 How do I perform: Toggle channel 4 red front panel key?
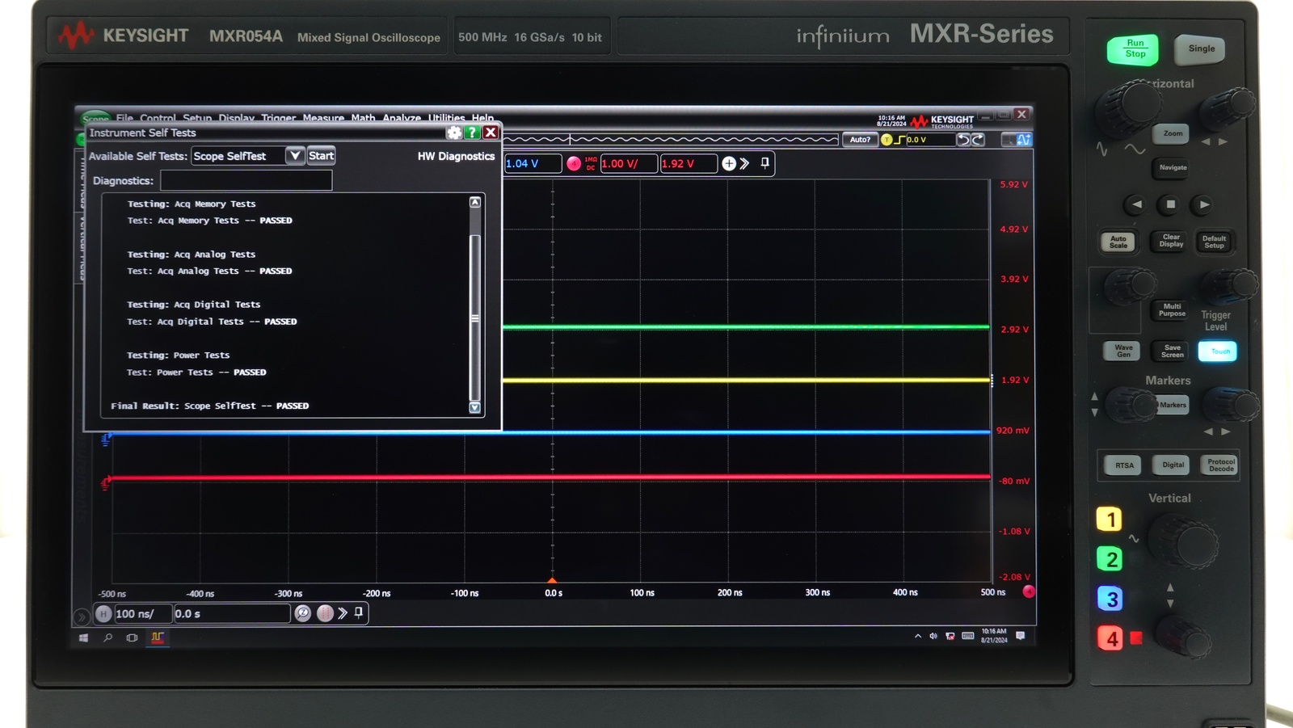(x=1110, y=638)
